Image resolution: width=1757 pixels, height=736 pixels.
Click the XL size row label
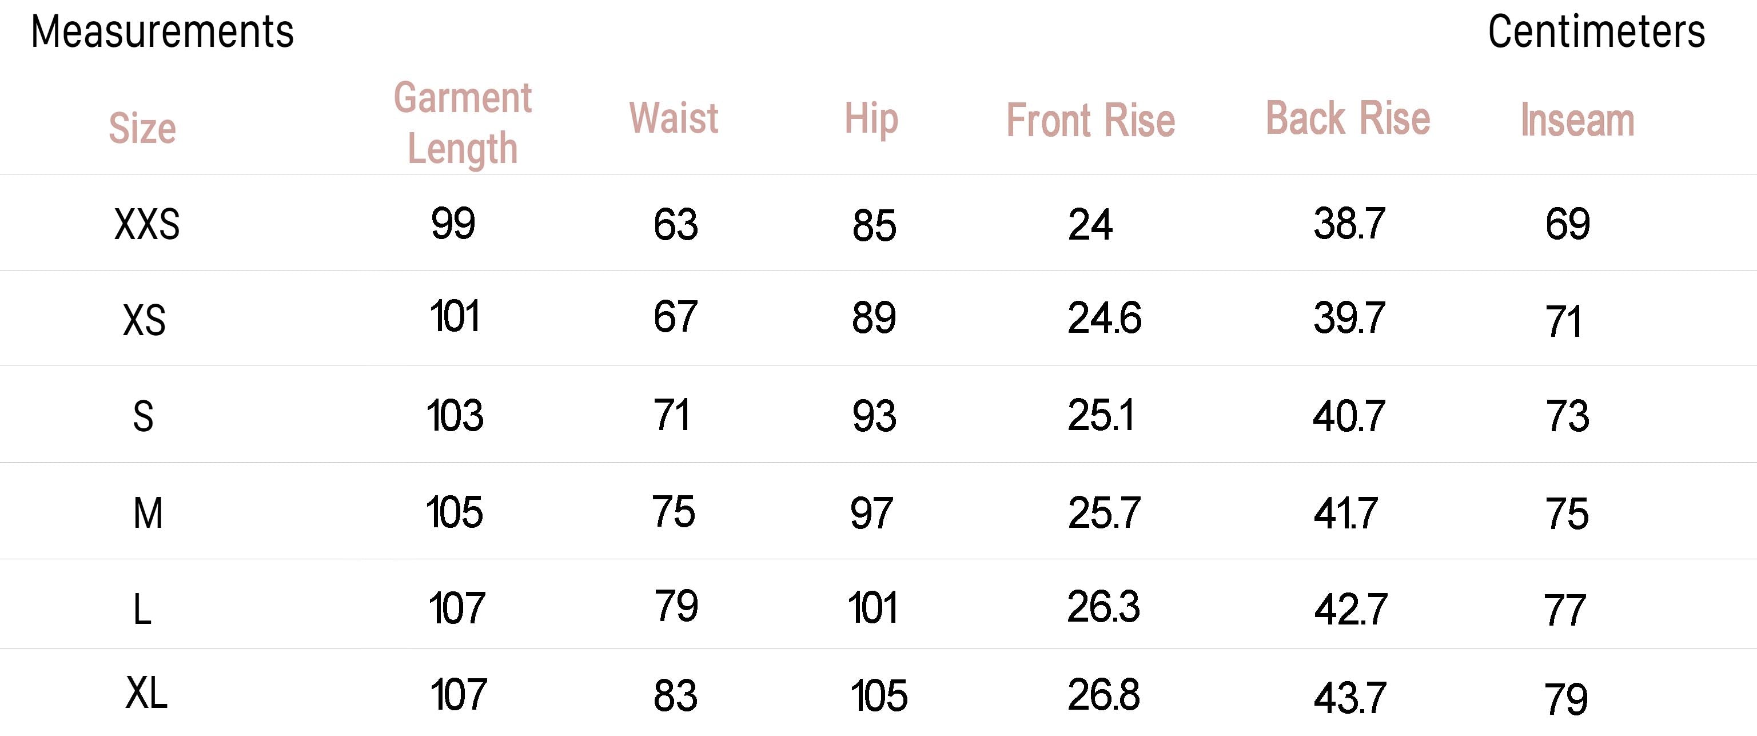pos(146,694)
